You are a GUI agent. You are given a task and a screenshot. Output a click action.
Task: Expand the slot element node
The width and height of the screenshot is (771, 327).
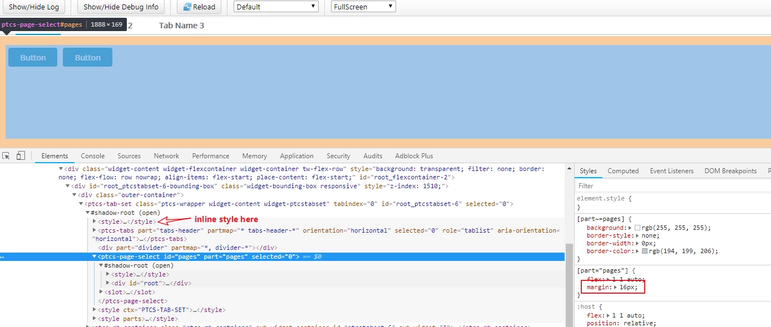101,292
